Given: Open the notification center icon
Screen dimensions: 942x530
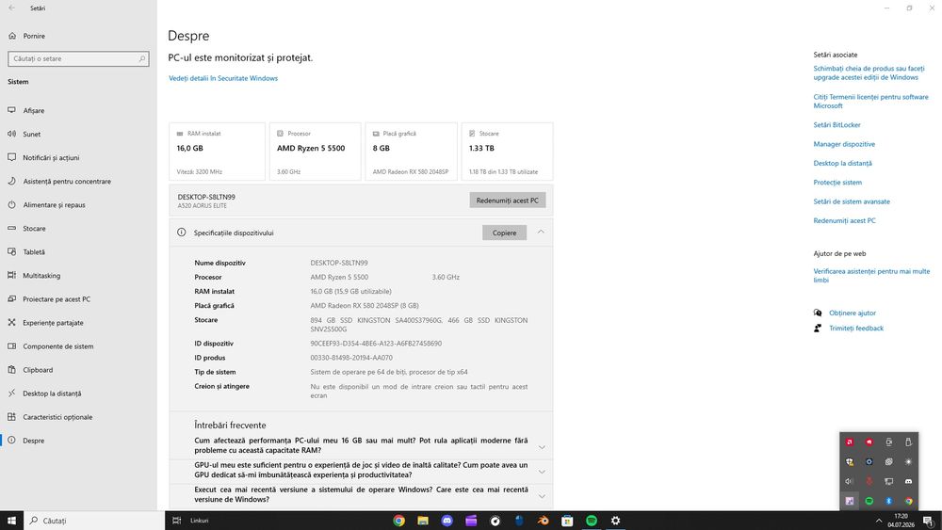Looking at the screenshot, I should pyautogui.click(x=929, y=521).
